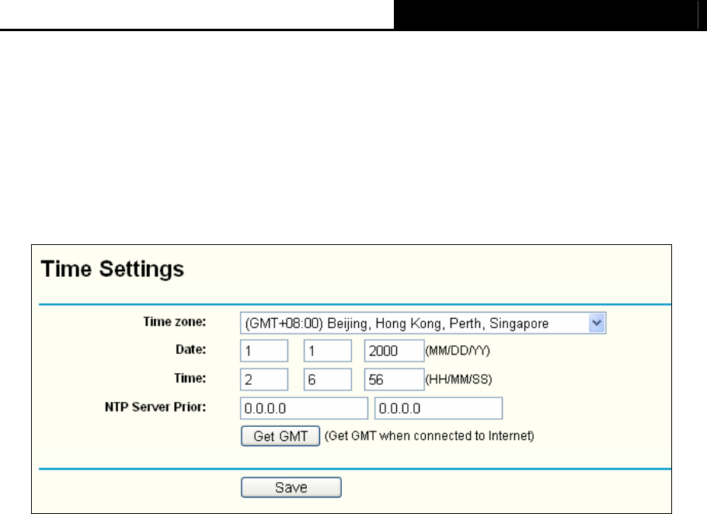Click the Get GMT button
Screen dimensions: 707x514
[x=280, y=436]
